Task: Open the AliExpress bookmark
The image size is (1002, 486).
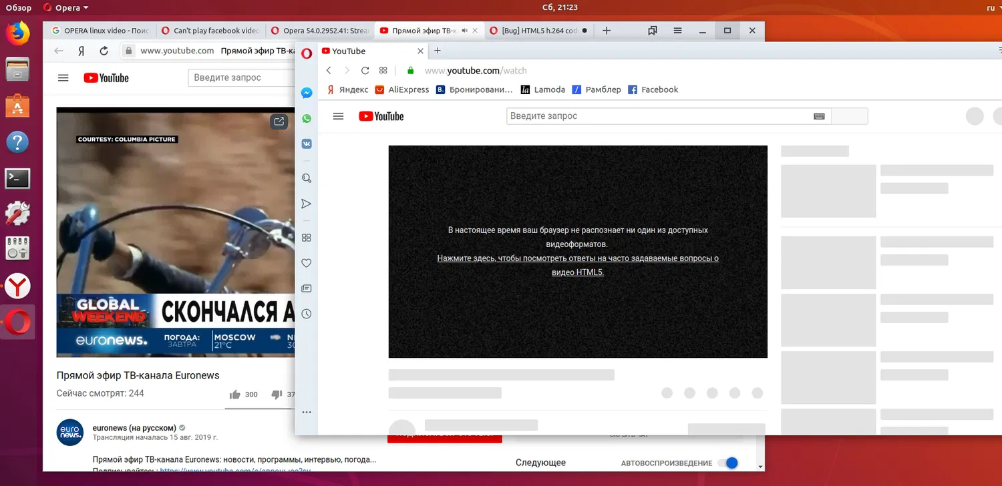Action: (x=402, y=89)
